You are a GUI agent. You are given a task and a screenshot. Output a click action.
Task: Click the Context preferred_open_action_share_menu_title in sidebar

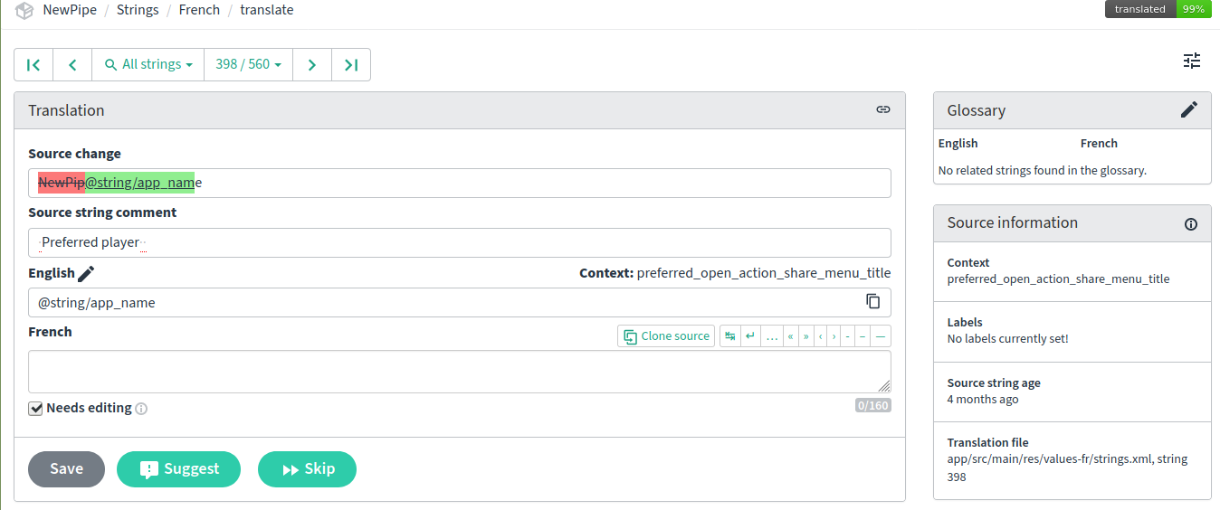(x=1059, y=279)
